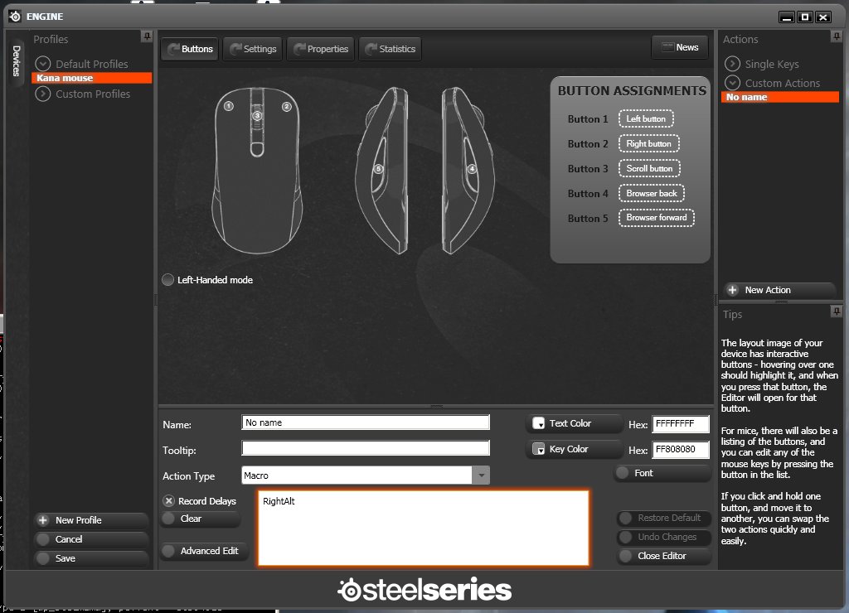Screen dimensions: 849x613
Task: Edit Button 5 Browser forward assignment
Action: click(657, 218)
